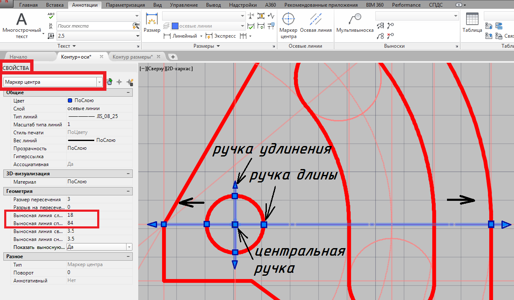Screen dimensions: 514x300
Task: Open the text height 2.5 dropdown
Action: point(137,36)
